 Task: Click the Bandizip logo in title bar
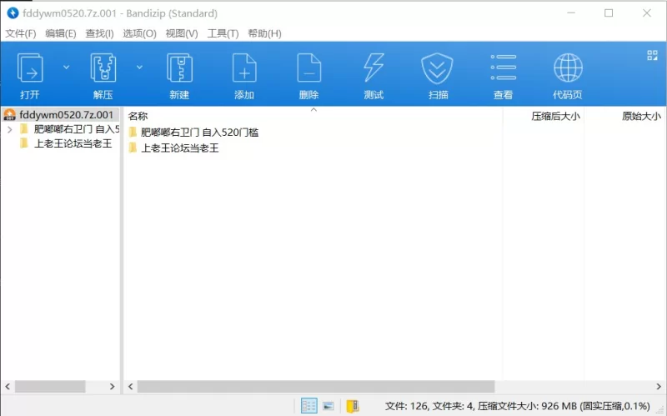pyautogui.click(x=13, y=13)
